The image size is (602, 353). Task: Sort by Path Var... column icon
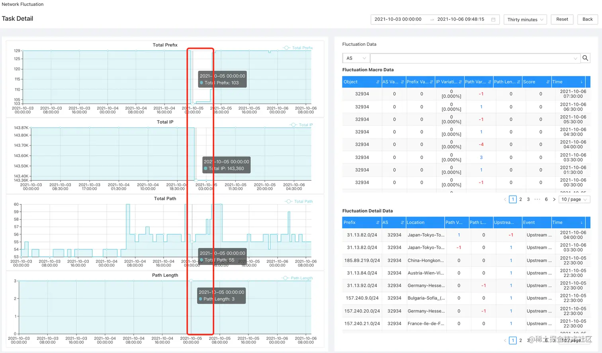pyautogui.click(x=489, y=82)
